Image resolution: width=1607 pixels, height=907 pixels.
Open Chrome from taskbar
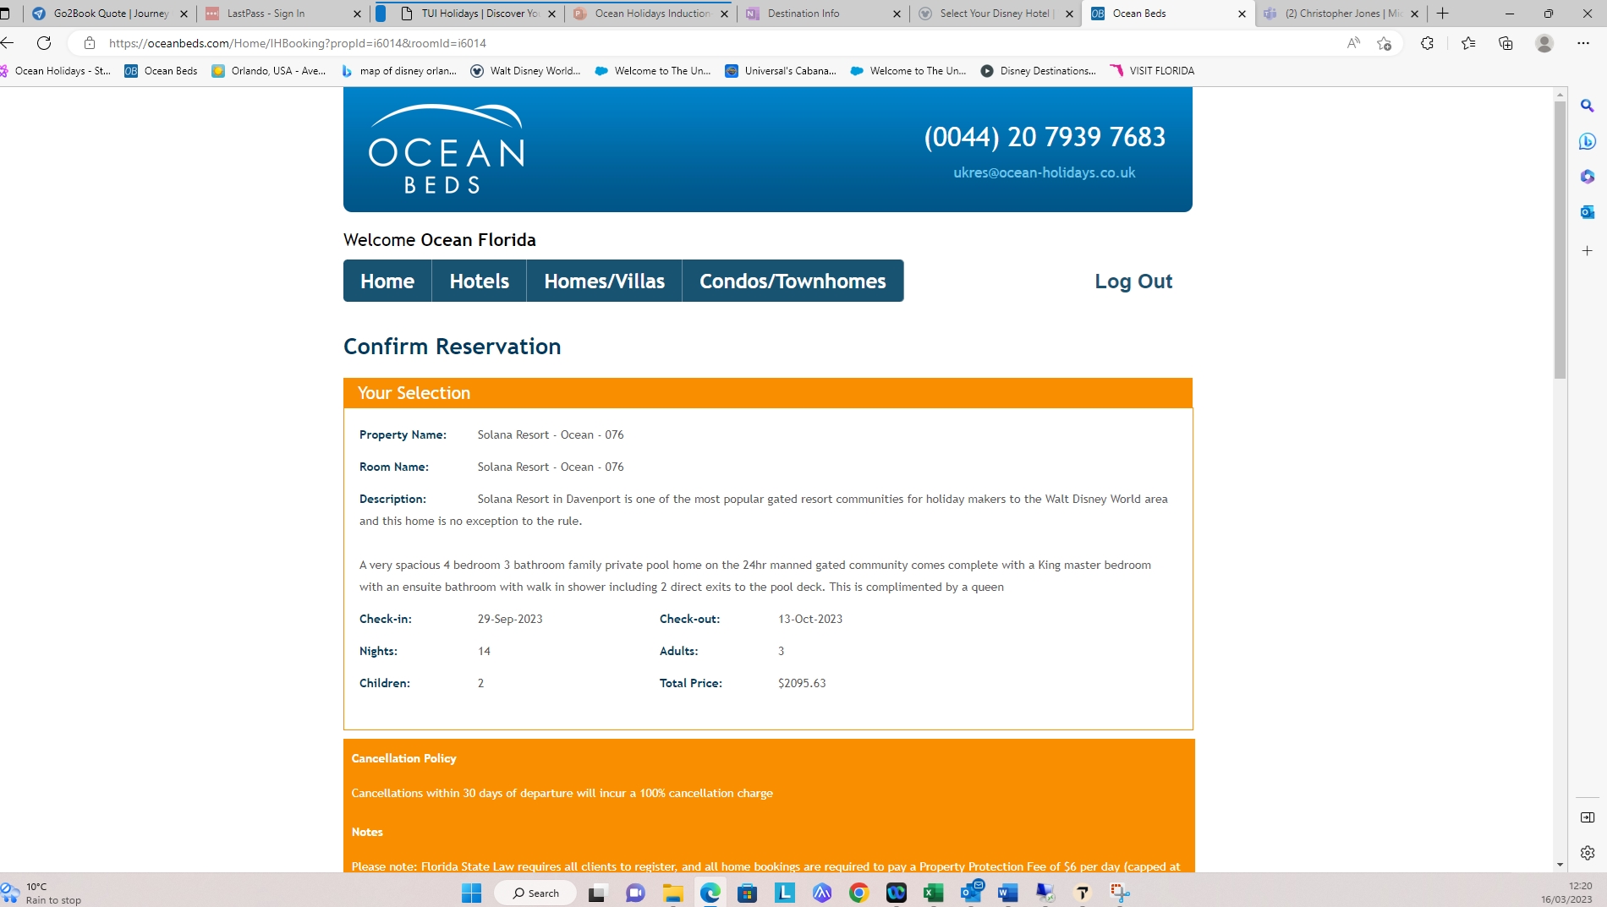pos(859,893)
